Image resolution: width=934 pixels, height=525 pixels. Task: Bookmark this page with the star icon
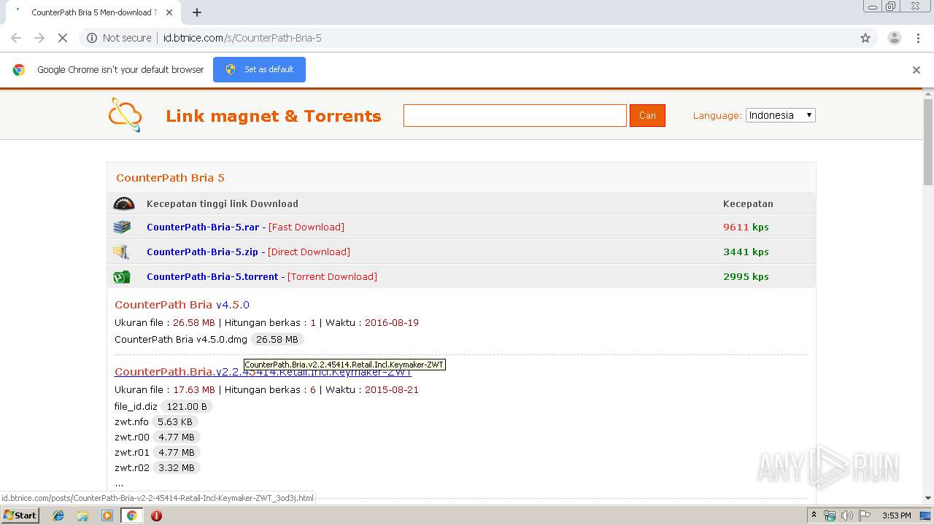[x=865, y=38]
